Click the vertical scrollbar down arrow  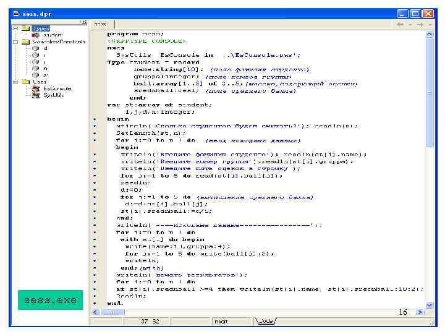[430, 305]
